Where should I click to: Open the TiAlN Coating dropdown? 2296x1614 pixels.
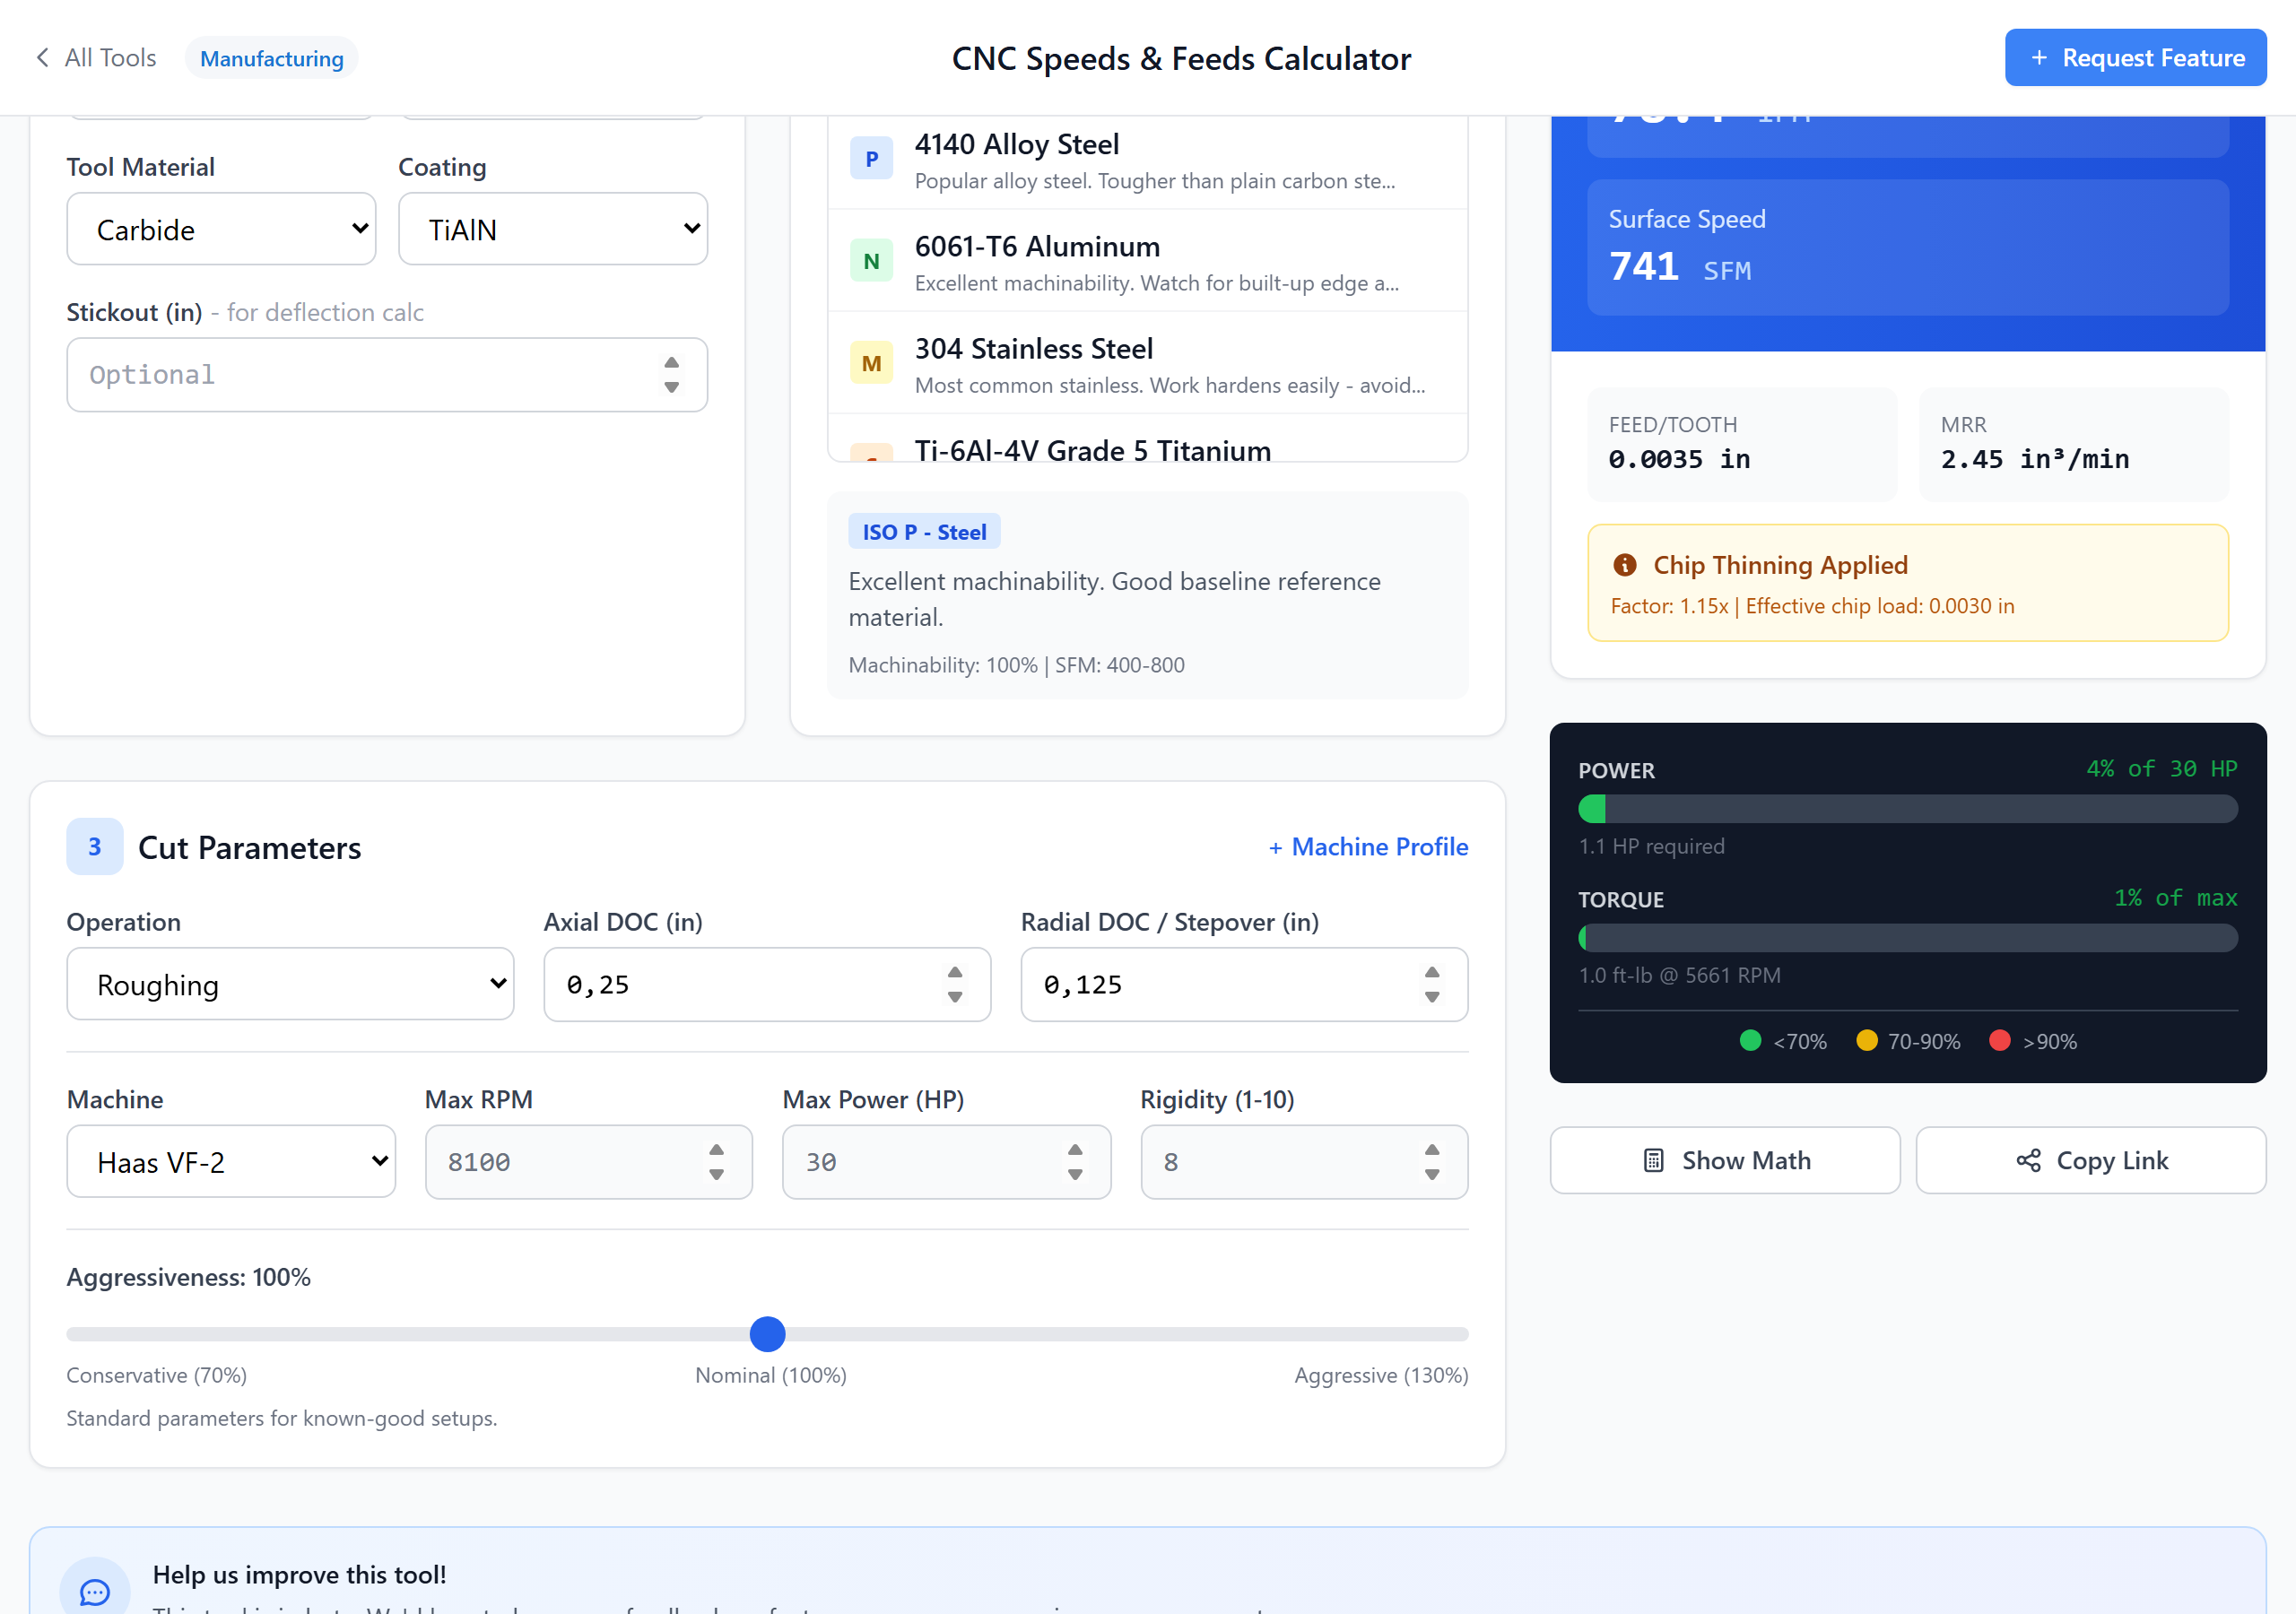click(x=553, y=229)
